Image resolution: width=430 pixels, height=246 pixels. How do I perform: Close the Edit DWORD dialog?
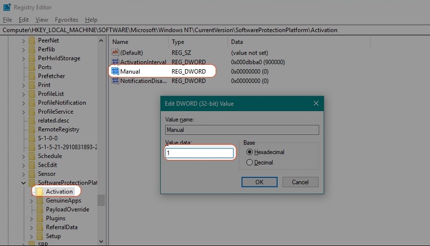316,103
